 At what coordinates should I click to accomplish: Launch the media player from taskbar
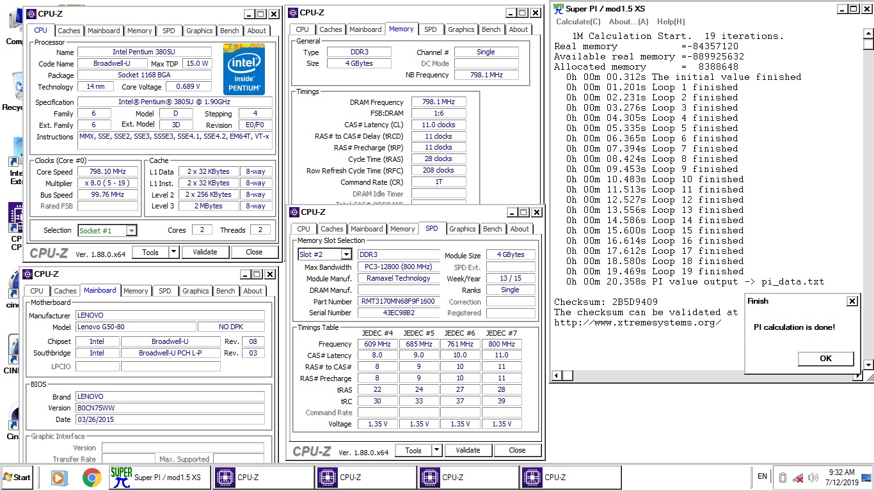58,478
